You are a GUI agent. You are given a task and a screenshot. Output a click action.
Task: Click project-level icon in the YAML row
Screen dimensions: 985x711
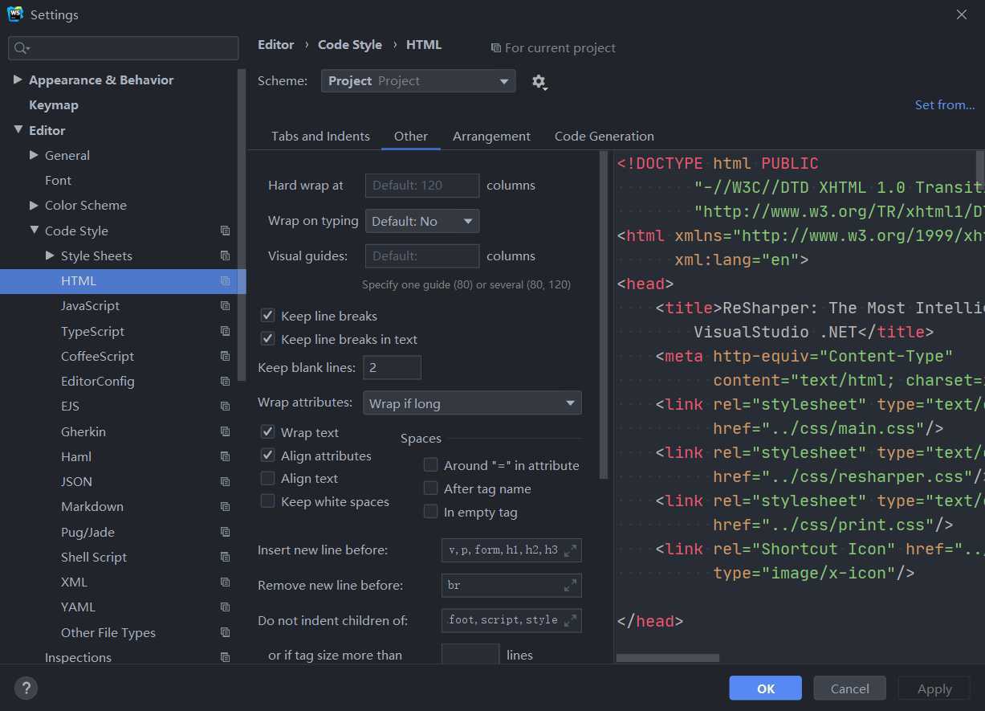pyautogui.click(x=225, y=607)
